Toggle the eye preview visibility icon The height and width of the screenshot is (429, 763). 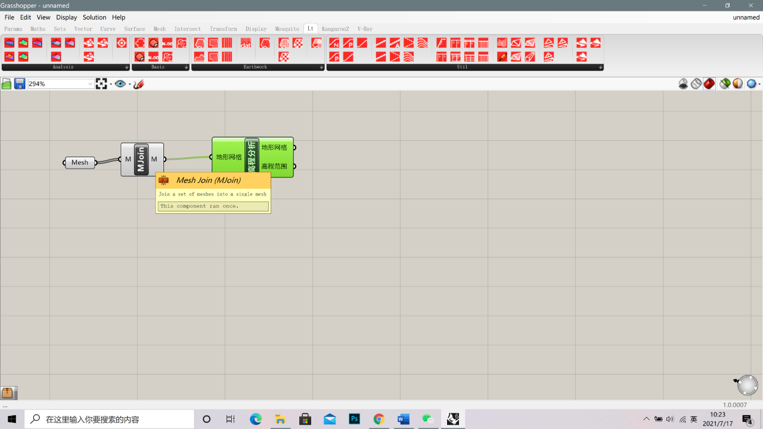tap(120, 84)
